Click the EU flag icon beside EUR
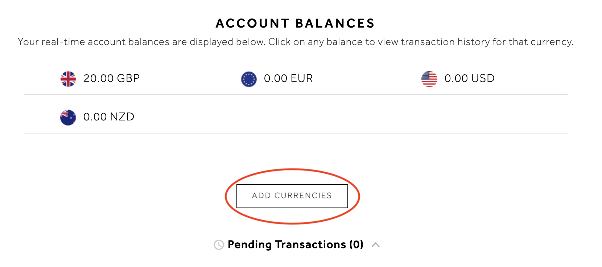This screenshot has height=267, width=602. tap(249, 79)
